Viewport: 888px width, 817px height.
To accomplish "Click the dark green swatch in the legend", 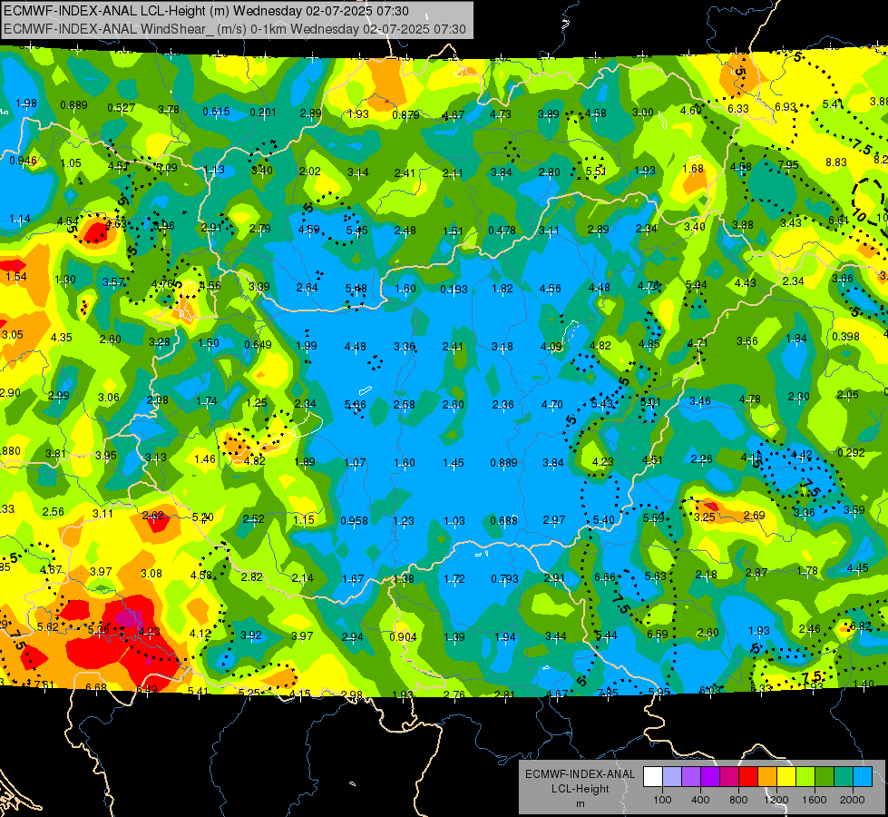I will tap(824, 777).
